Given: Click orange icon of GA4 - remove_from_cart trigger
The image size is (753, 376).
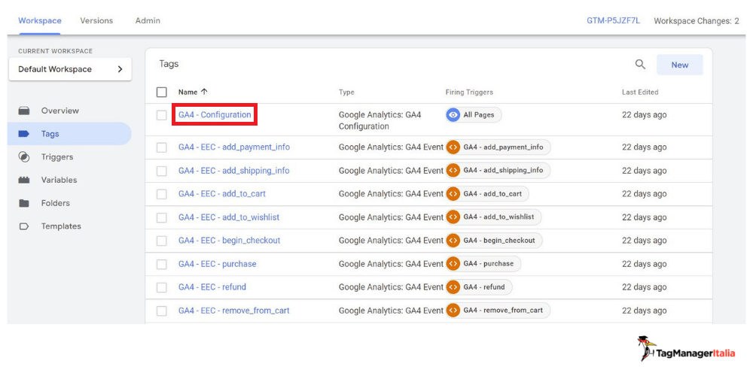Looking at the screenshot, I should coord(453,311).
